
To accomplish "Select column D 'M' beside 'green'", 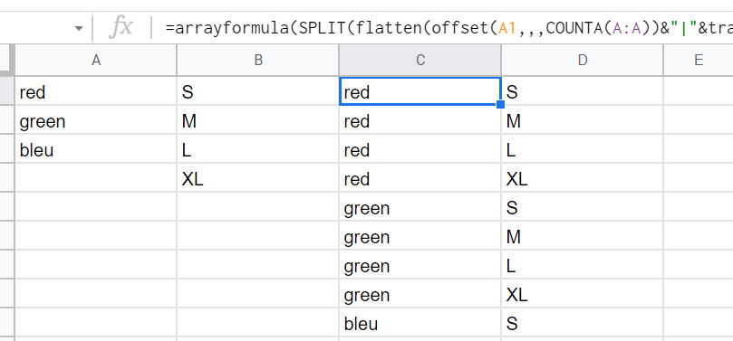I will click(x=582, y=236).
